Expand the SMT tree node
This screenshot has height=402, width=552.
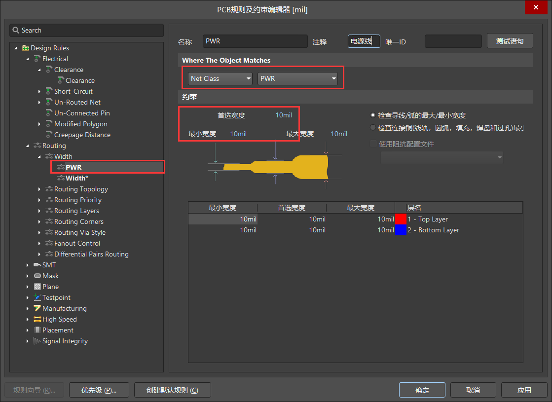(28, 265)
